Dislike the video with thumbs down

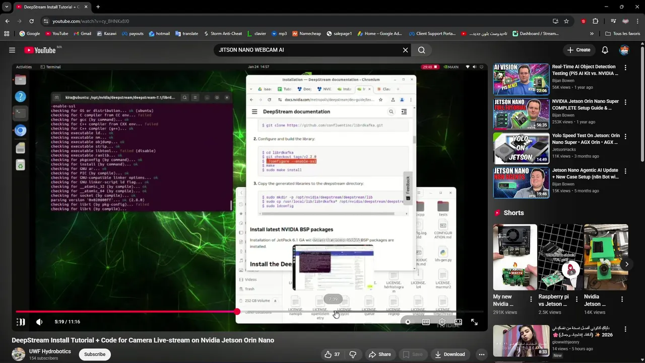(353, 354)
